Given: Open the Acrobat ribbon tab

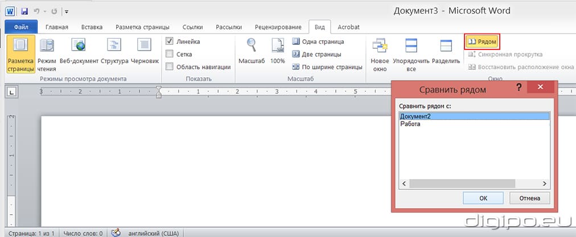Looking at the screenshot, I should click(x=348, y=27).
